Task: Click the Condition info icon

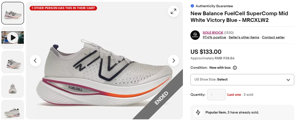Action: point(235,68)
